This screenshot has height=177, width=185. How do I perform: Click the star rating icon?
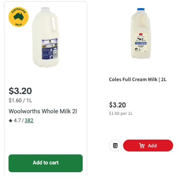point(11,120)
